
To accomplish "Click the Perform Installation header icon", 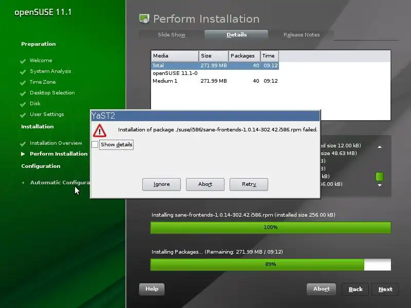I will [x=144, y=19].
